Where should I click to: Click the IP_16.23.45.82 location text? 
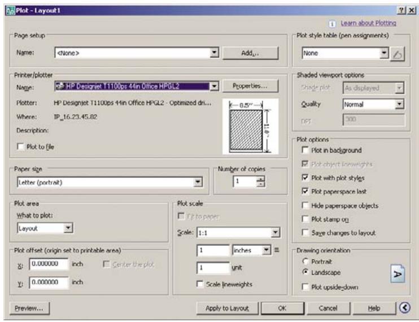pyautogui.click(x=76, y=117)
